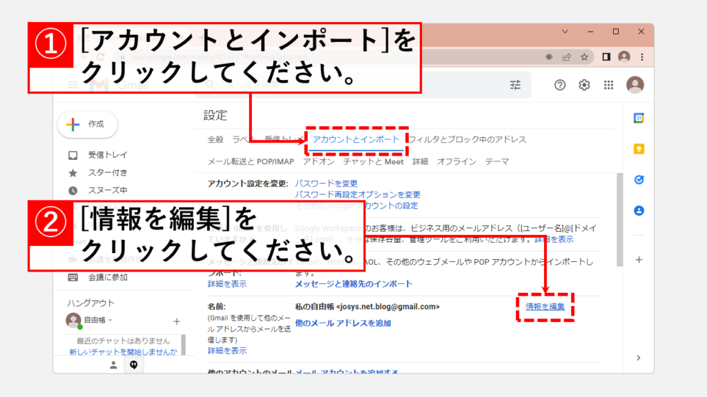This screenshot has height=397, width=707.
Task: Open the Gmail help question mark icon
Action: [x=560, y=85]
